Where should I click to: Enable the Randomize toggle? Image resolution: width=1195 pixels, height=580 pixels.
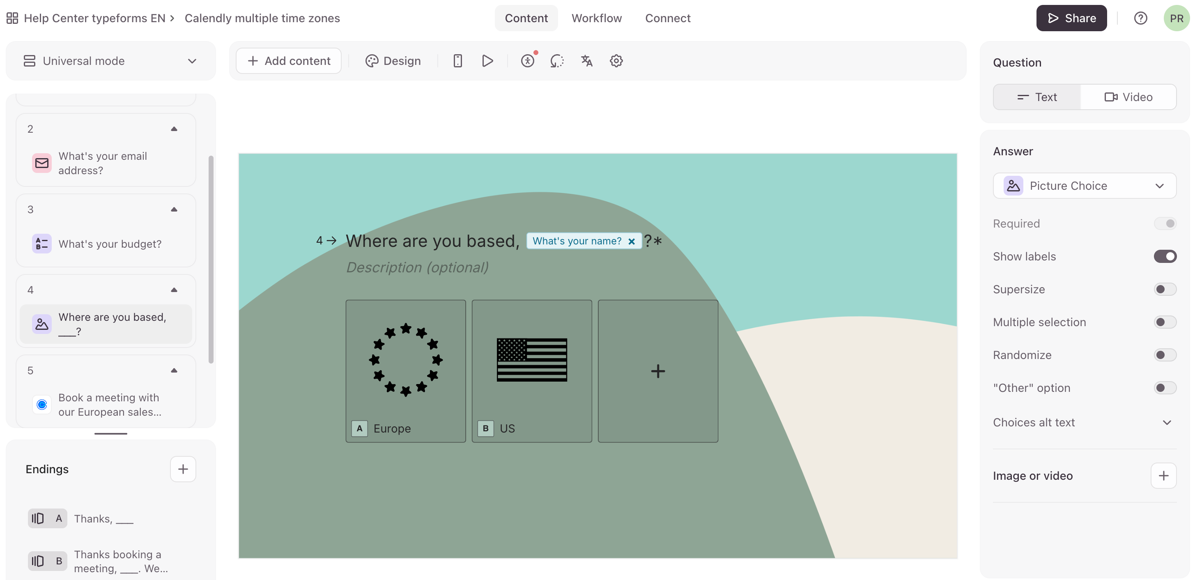(x=1165, y=355)
